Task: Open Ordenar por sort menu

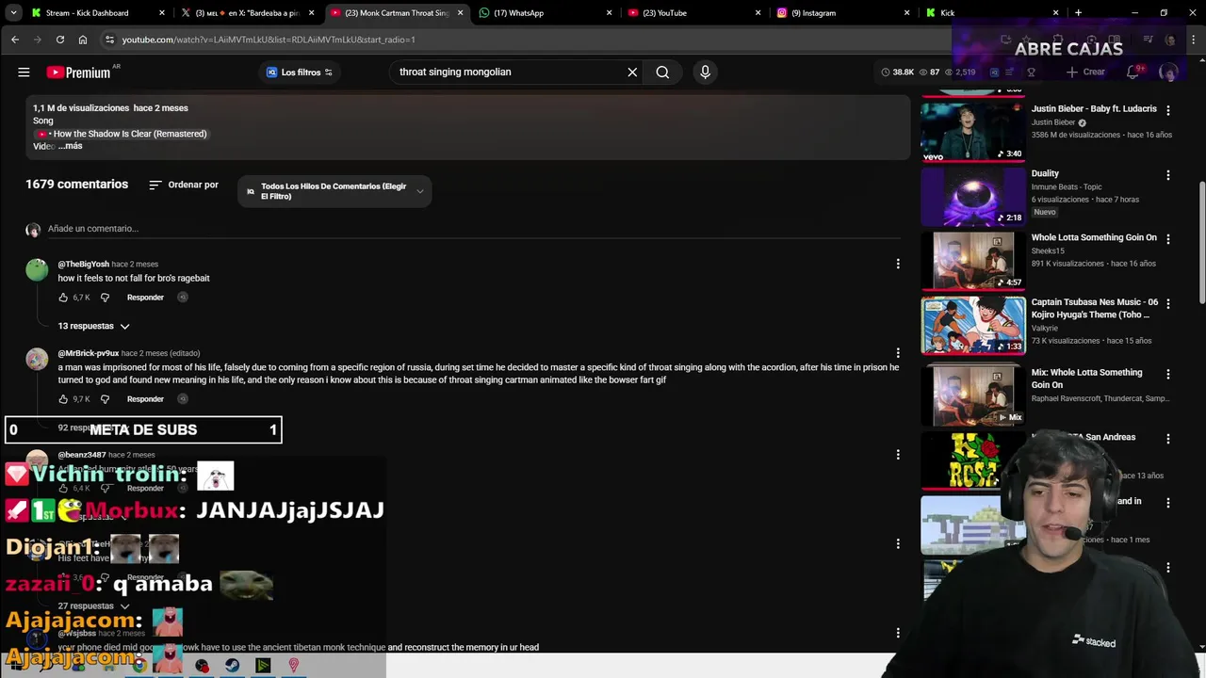Action: pyautogui.click(x=184, y=186)
